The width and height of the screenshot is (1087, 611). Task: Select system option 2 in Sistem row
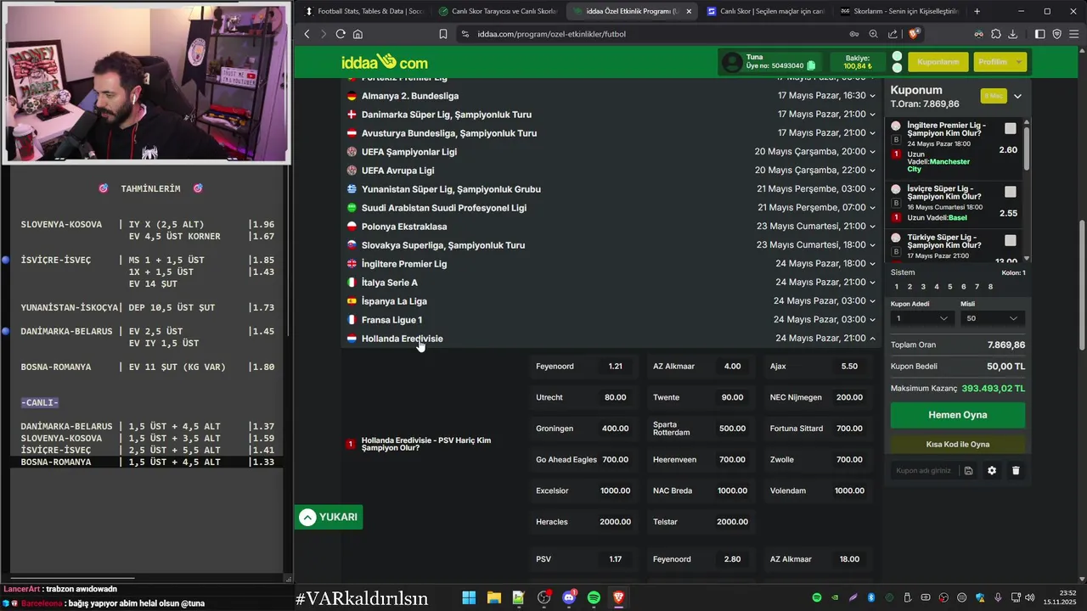[910, 287]
